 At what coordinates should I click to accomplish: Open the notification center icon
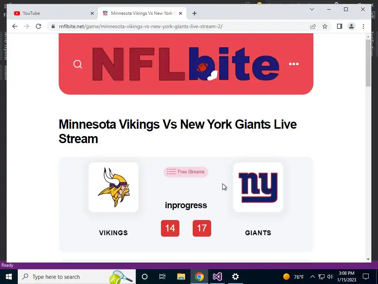366,277
